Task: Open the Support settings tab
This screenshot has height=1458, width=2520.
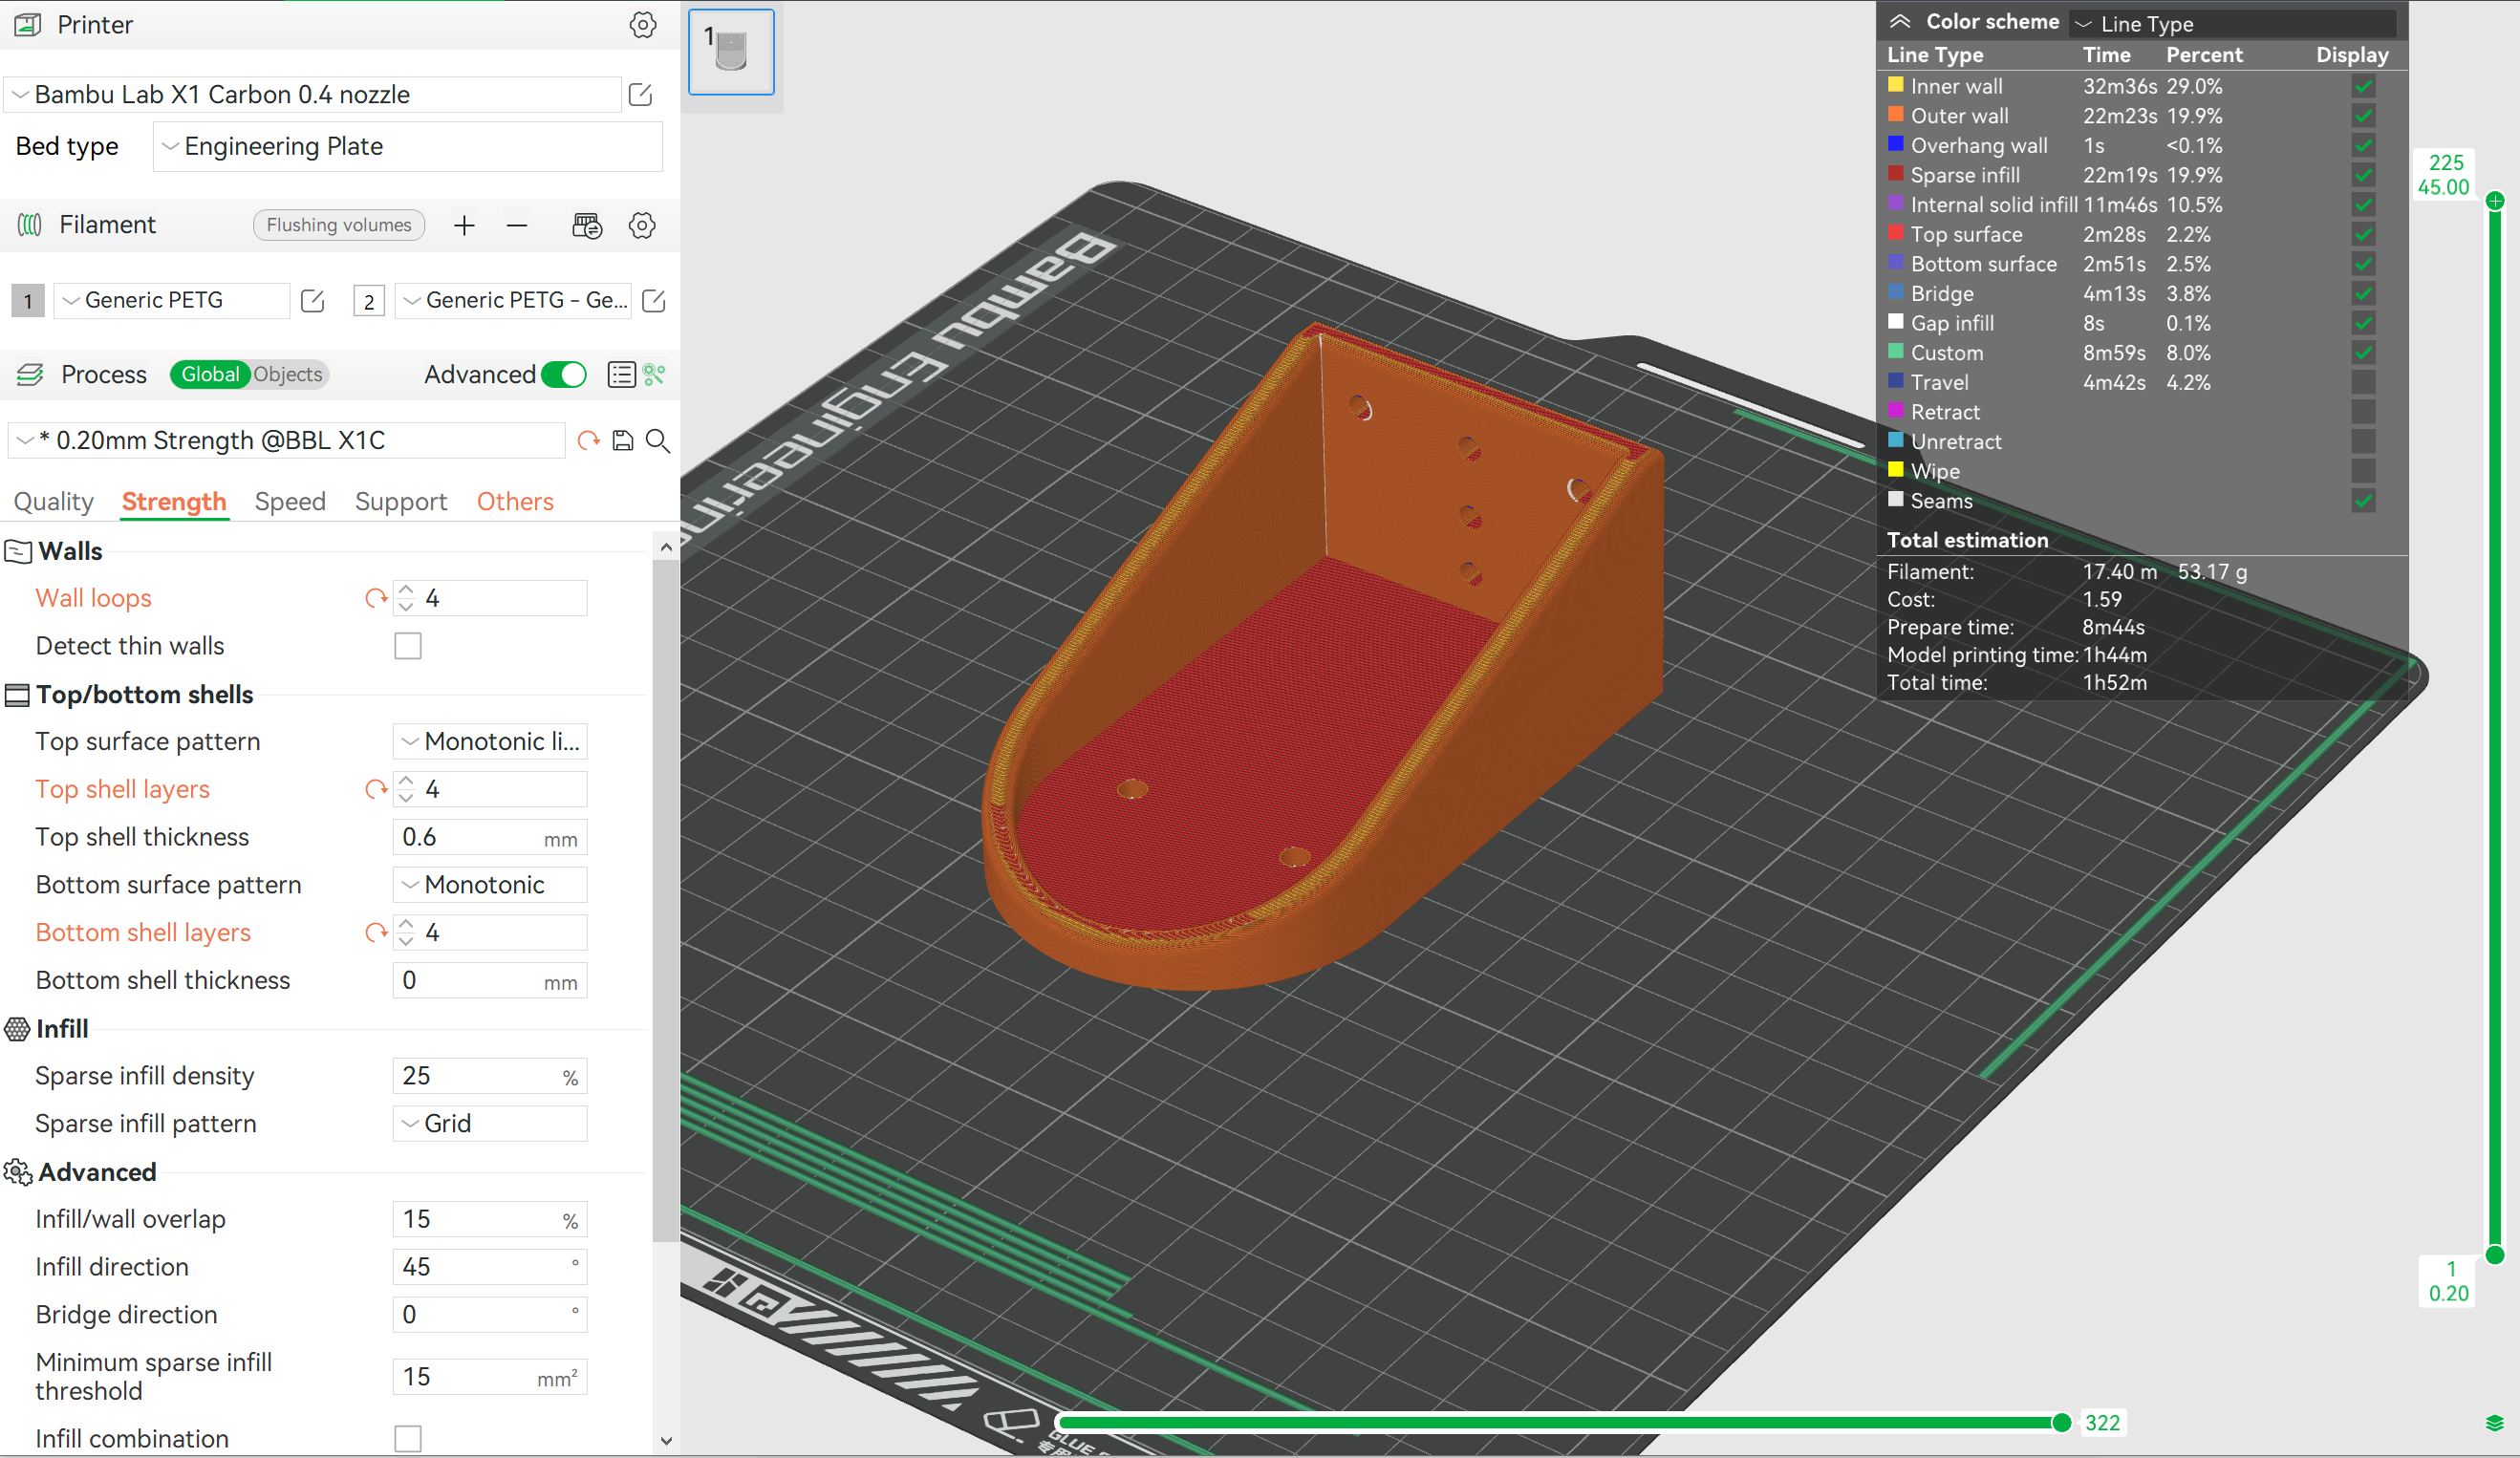Action: 400,501
